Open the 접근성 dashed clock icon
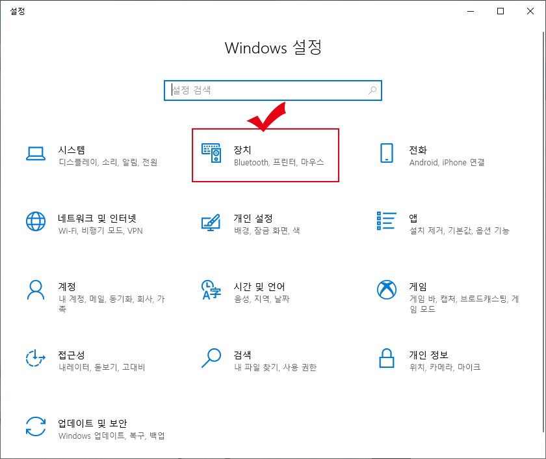The width and height of the screenshot is (546, 459). [36, 358]
